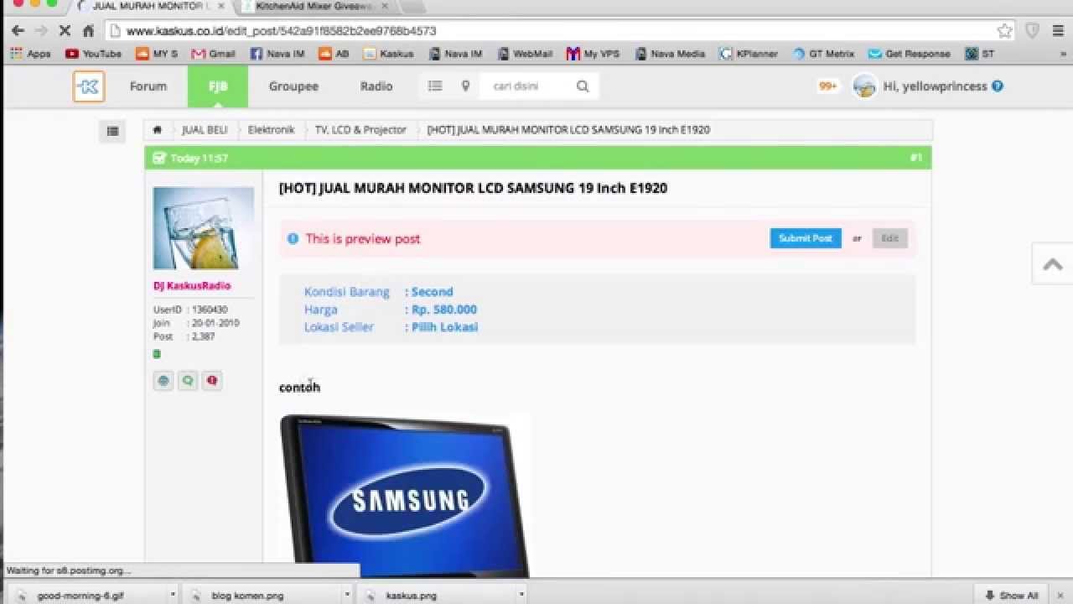Image resolution: width=1073 pixels, height=604 pixels.
Task: Open the FJB section
Action: [218, 86]
